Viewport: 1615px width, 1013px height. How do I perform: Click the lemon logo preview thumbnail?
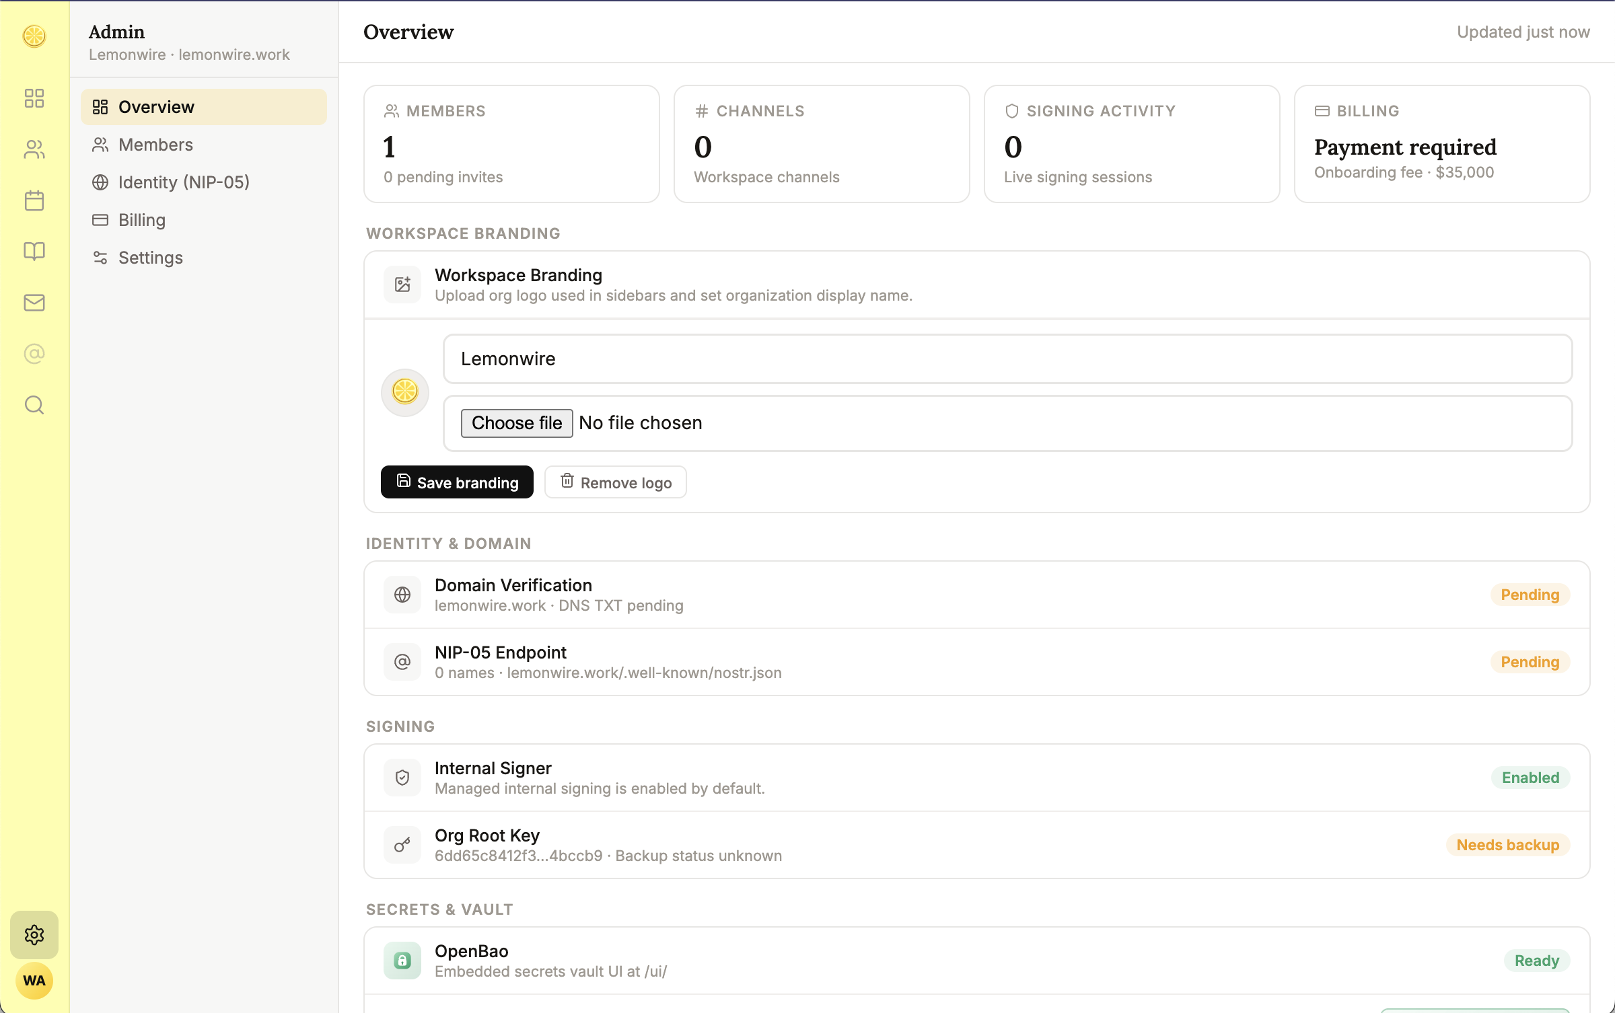(x=405, y=392)
